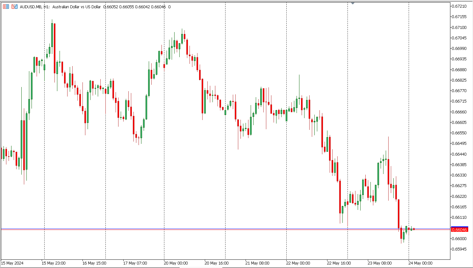Click the 'Australian Dollar vs US Dollar' description
This screenshot has width=473, height=268.
point(76,7)
